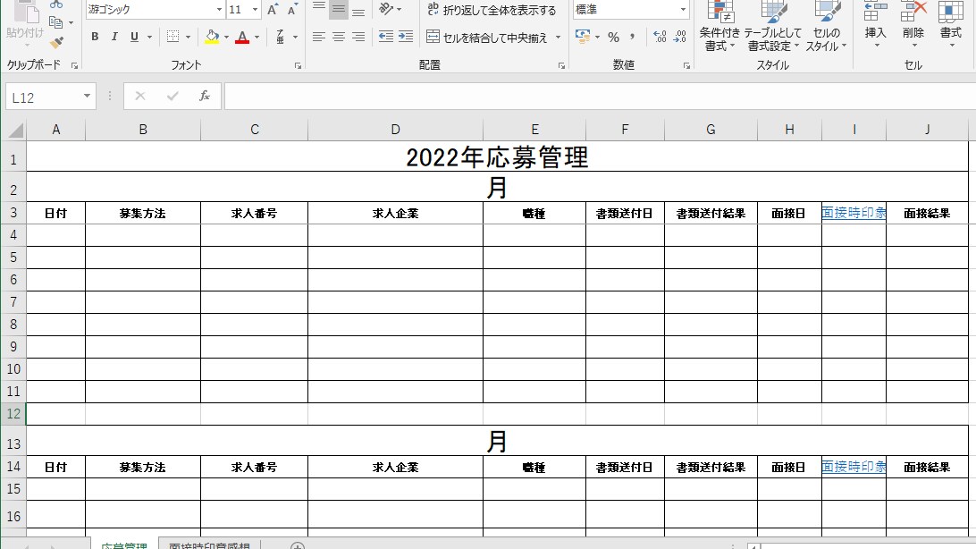Click the Select All corner triangle
The image size is (976, 549).
14,130
